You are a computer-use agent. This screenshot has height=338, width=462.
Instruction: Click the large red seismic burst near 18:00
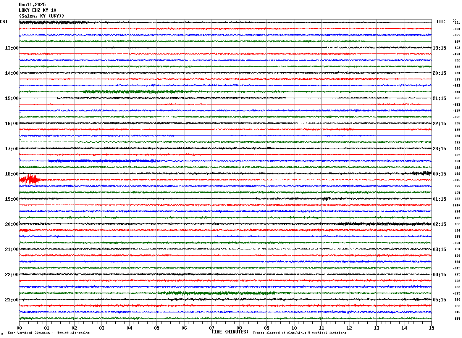tap(29, 180)
